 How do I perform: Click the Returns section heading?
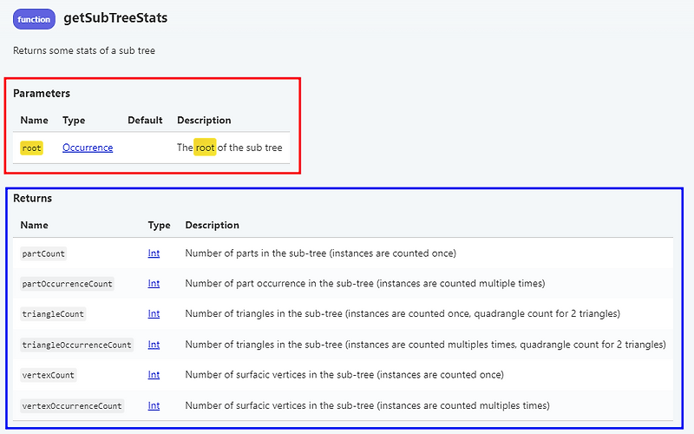point(32,199)
